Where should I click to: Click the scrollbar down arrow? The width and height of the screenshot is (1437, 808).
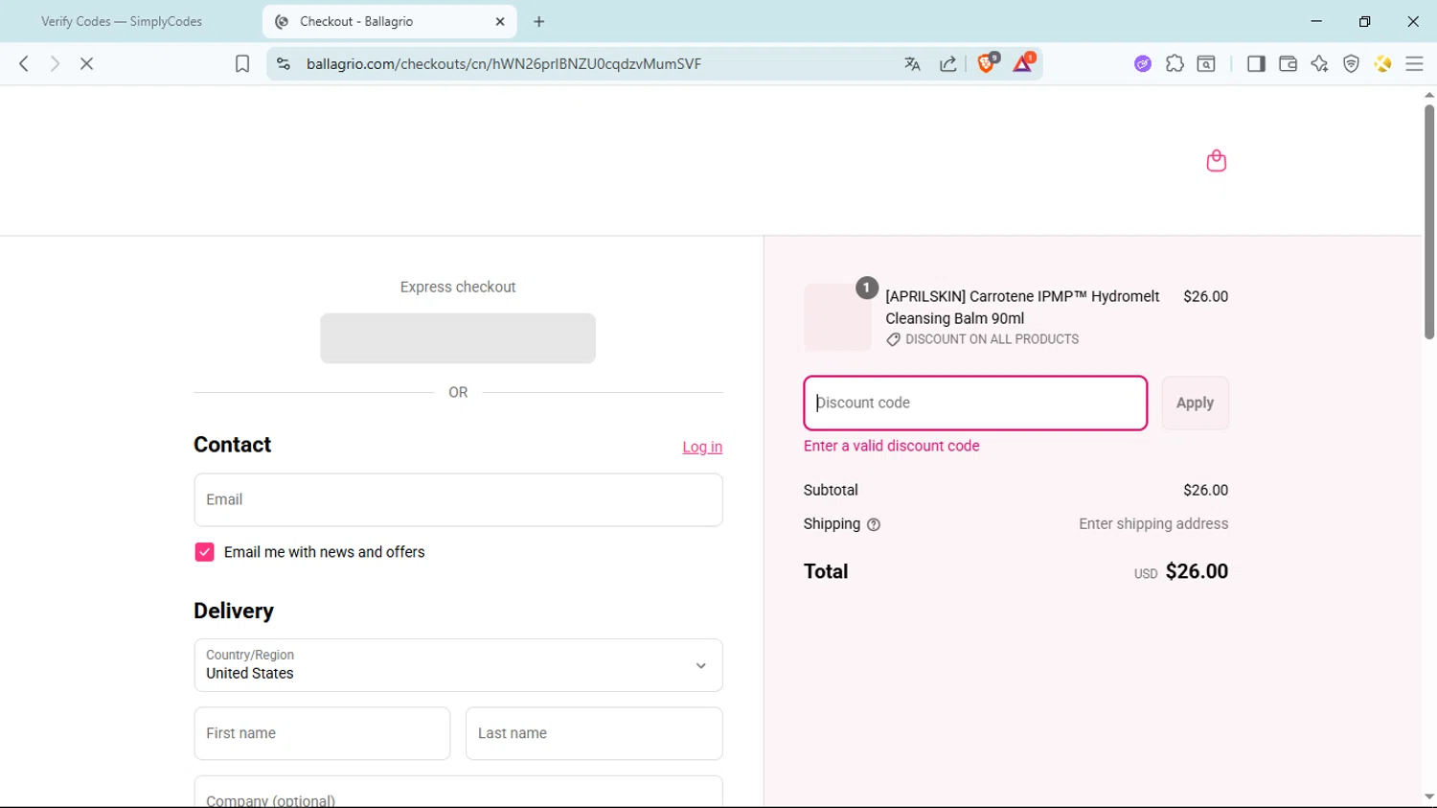(x=1428, y=797)
